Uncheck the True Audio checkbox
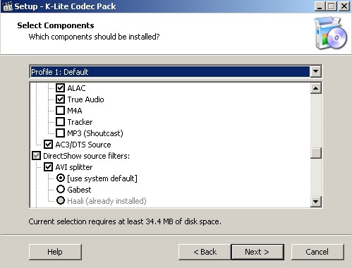Viewport: 352px width, 268px height. [x=60, y=99]
